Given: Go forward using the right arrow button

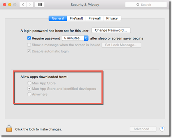Looking at the screenshot, I should coord(30,5).
